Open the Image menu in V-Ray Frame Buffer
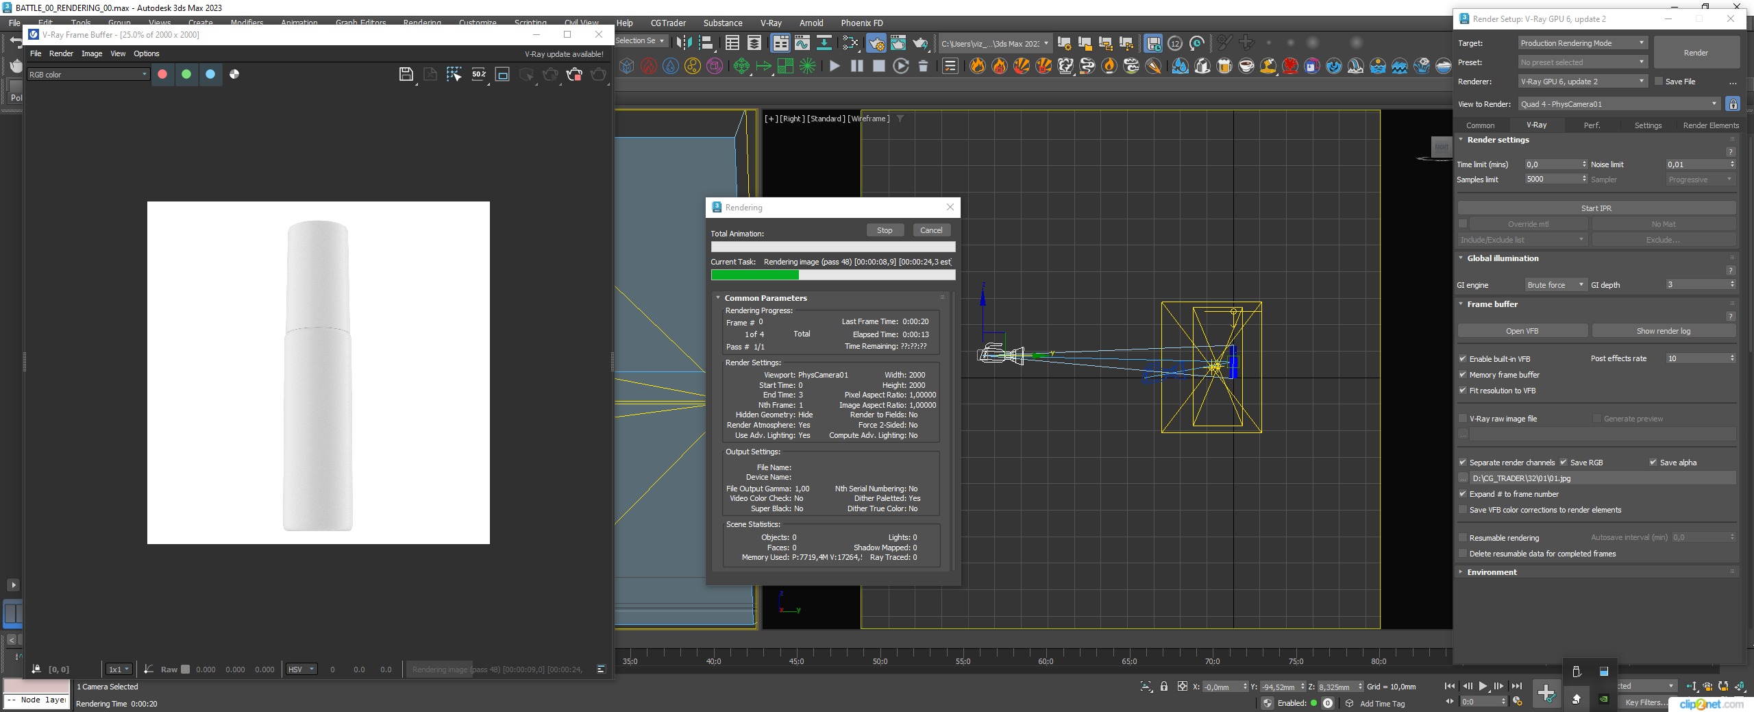The width and height of the screenshot is (1754, 712). [92, 53]
